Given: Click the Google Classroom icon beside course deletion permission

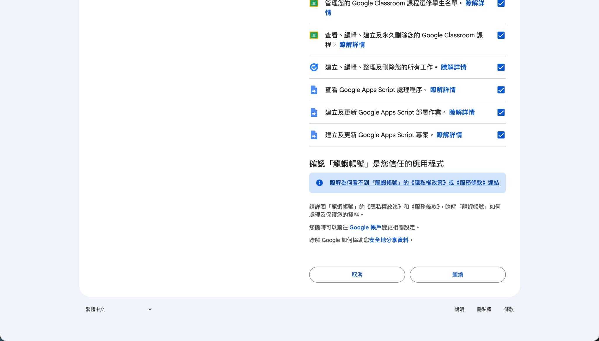Looking at the screenshot, I should [x=314, y=35].
